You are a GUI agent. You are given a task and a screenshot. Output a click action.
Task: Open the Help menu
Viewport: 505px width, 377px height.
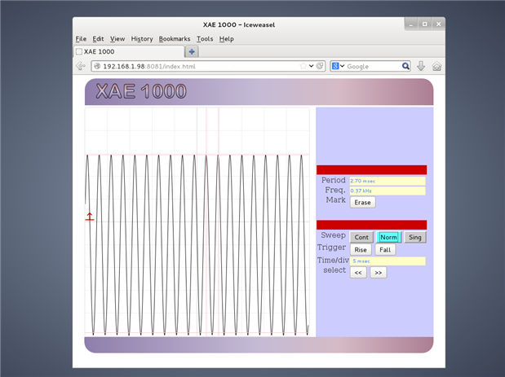(227, 39)
